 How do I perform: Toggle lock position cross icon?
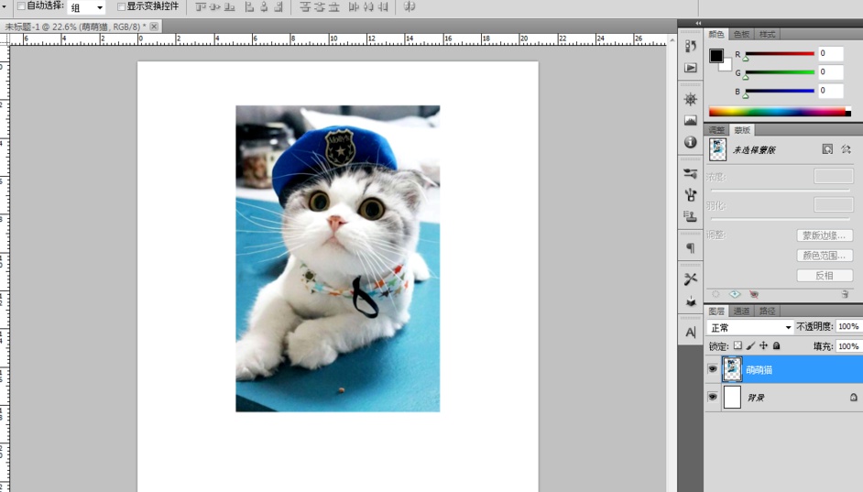pyautogui.click(x=763, y=345)
